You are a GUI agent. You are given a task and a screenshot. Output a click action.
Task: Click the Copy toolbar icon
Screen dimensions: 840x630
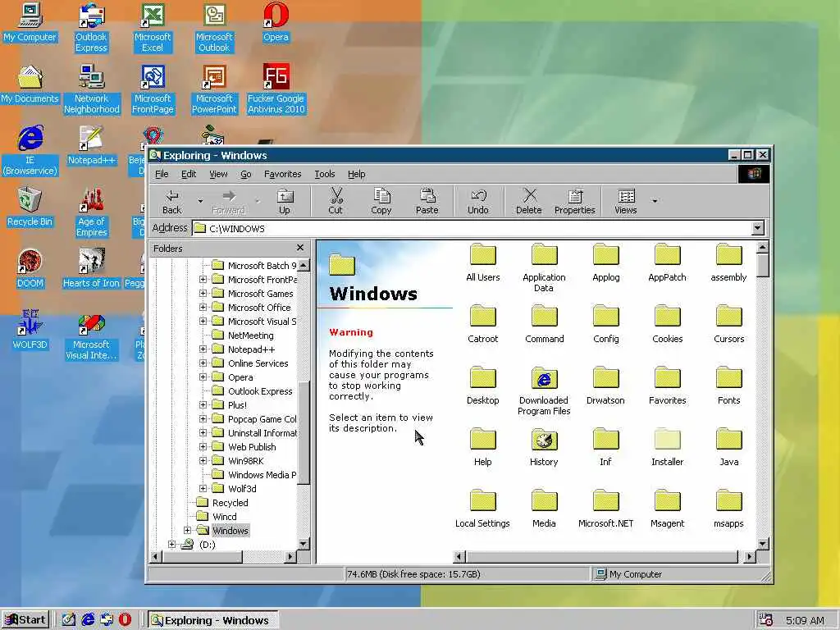coord(381,202)
